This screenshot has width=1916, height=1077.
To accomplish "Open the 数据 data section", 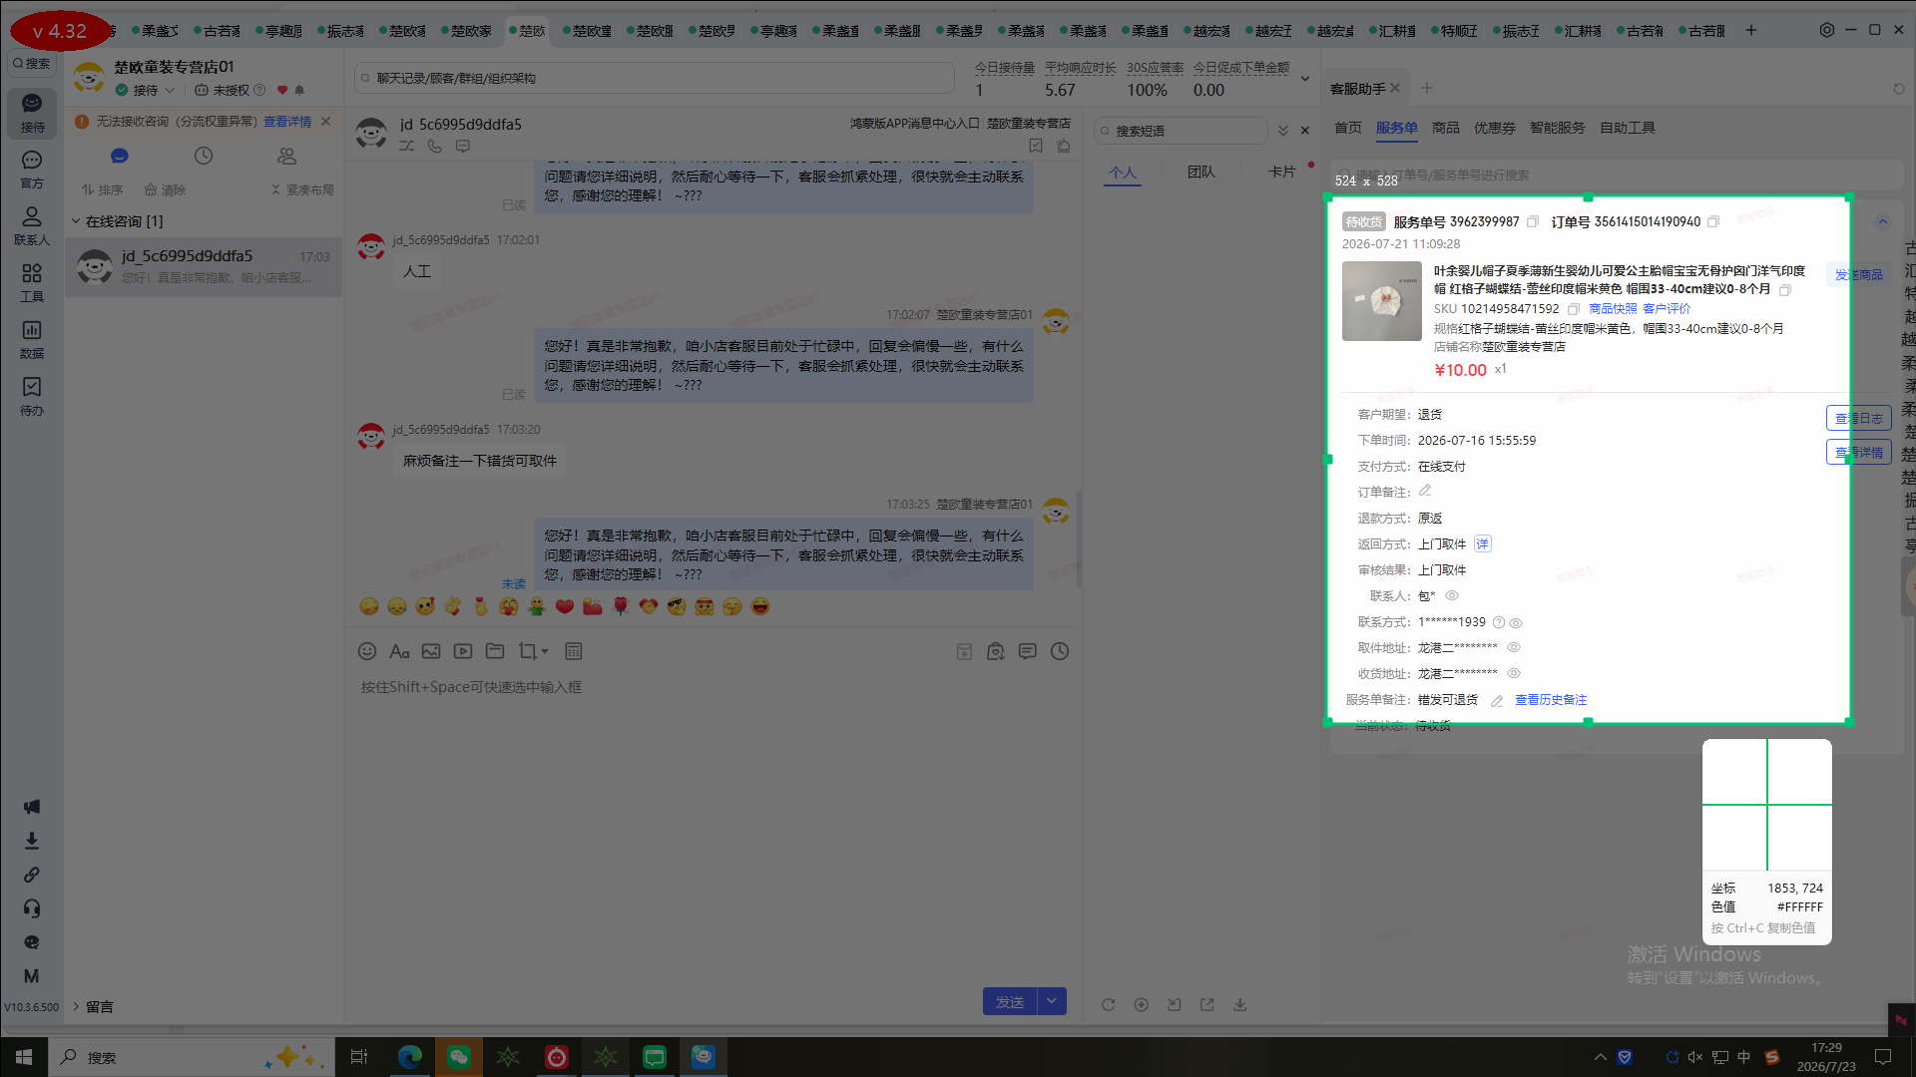I will pyautogui.click(x=32, y=340).
